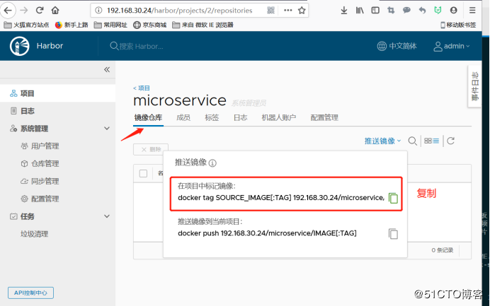Open the QR code icon in address bar
The width and height of the screenshot is (490, 306).
click(x=270, y=11)
